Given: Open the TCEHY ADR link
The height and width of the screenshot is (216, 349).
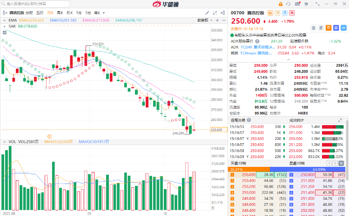Looking at the screenshot, I should pos(258,47).
